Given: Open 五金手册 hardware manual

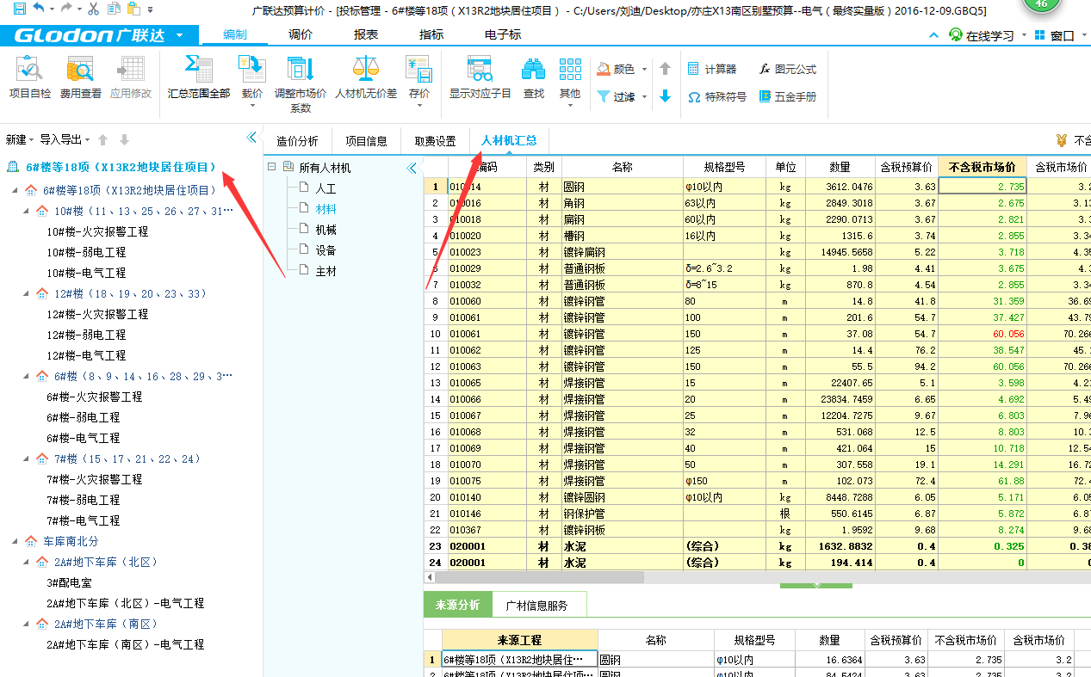Looking at the screenshot, I should coord(787,97).
